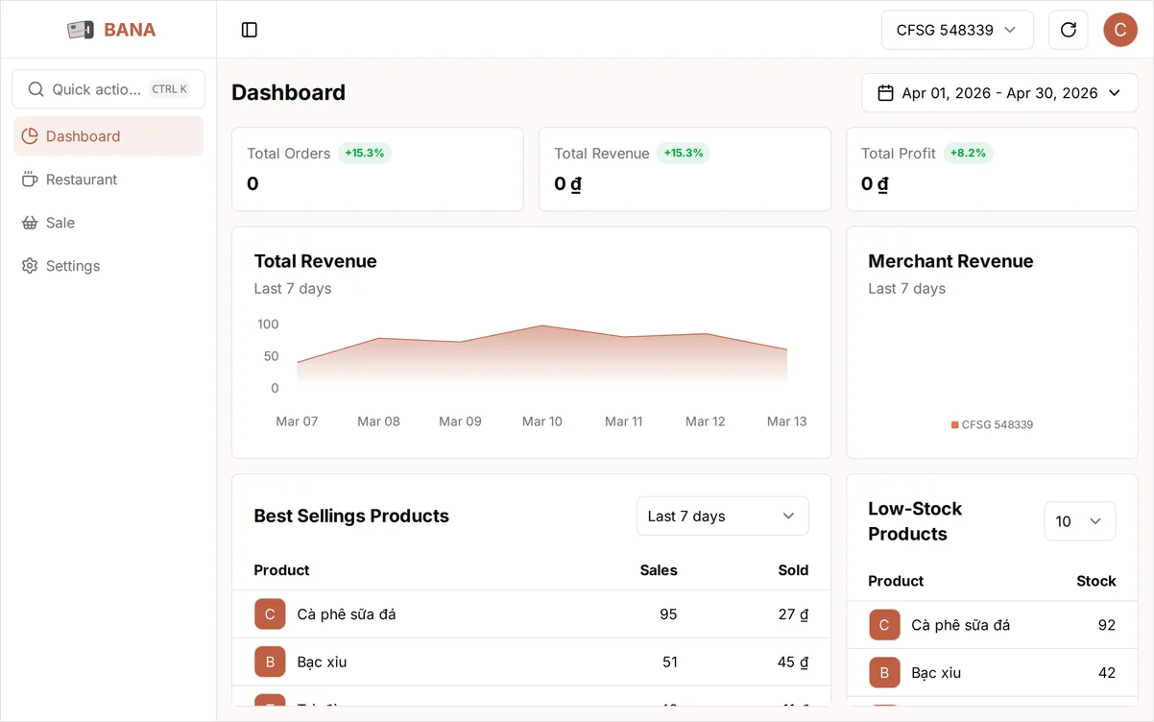Image resolution: width=1154 pixels, height=722 pixels.
Task: Open the user avatar C menu
Action: (x=1120, y=30)
